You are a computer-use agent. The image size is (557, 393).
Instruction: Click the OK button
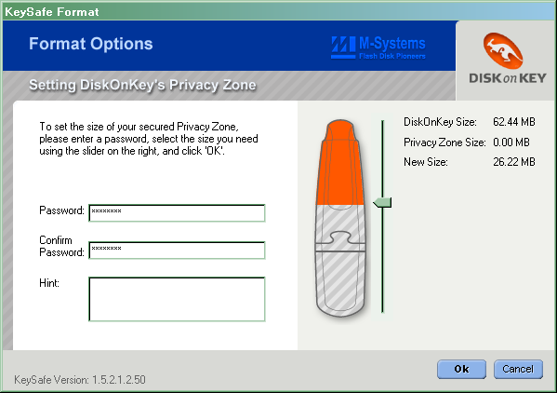click(x=461, y=369)
